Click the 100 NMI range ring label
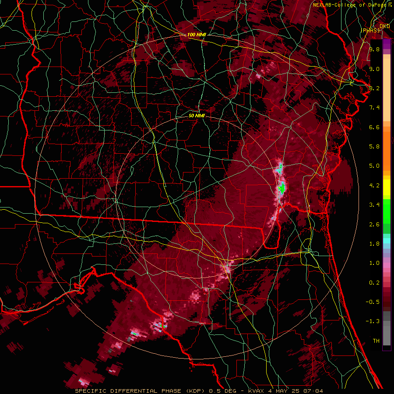The image size is (394, 394). click(x=197, y=35)
